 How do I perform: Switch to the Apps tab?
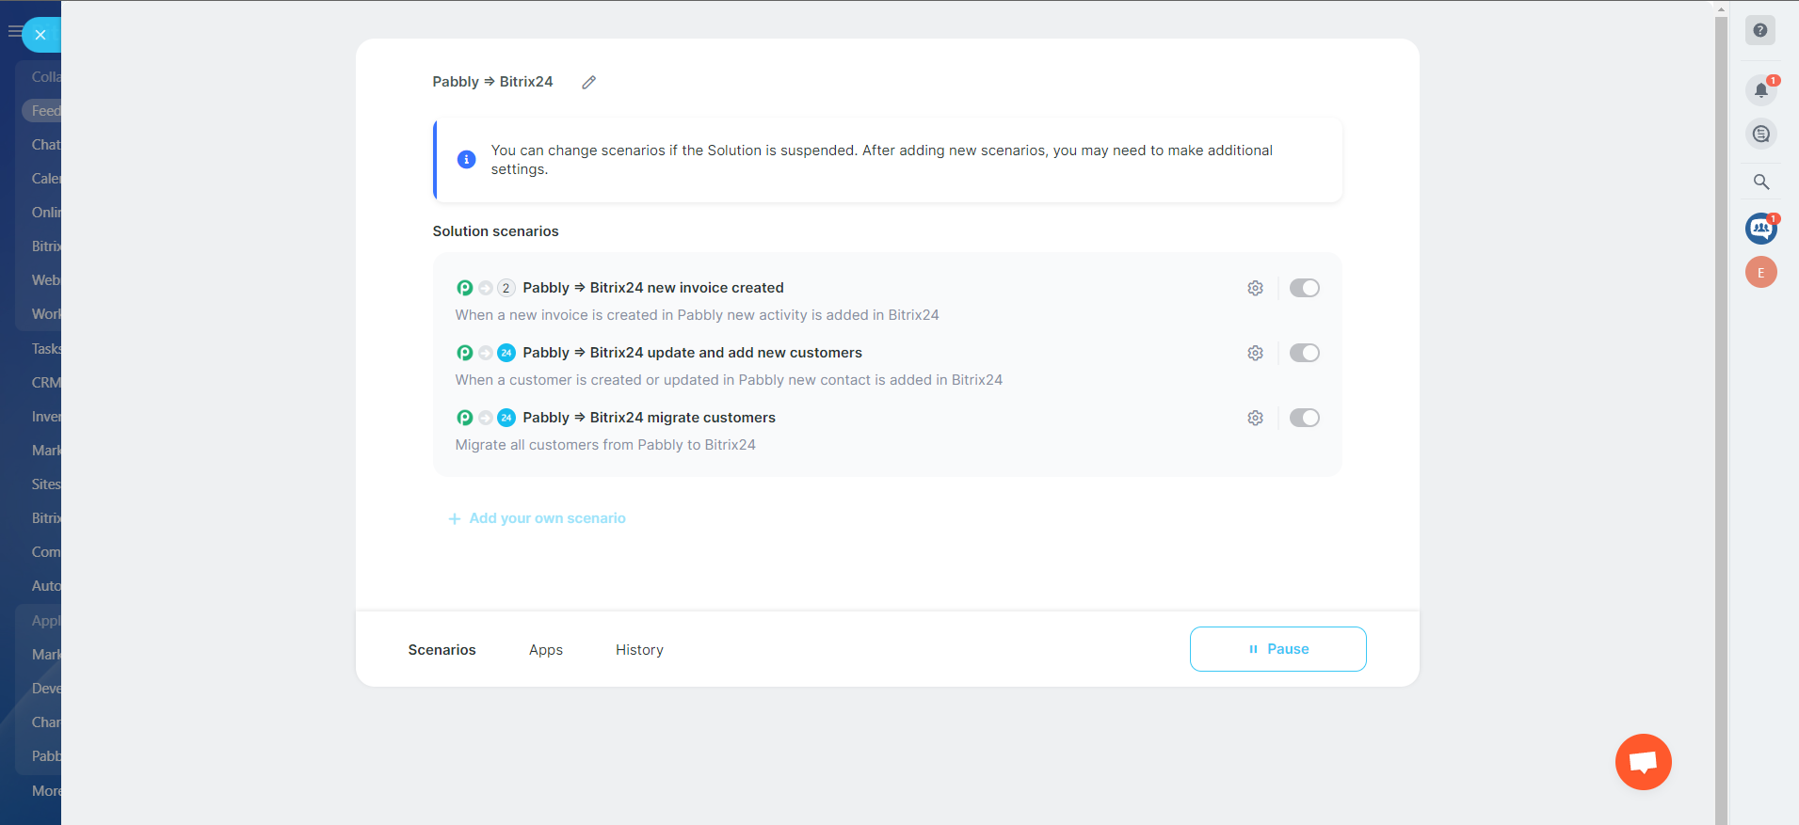point(545,650)
